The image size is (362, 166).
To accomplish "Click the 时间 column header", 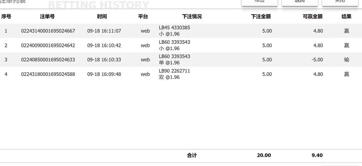I will pos(102,16).
